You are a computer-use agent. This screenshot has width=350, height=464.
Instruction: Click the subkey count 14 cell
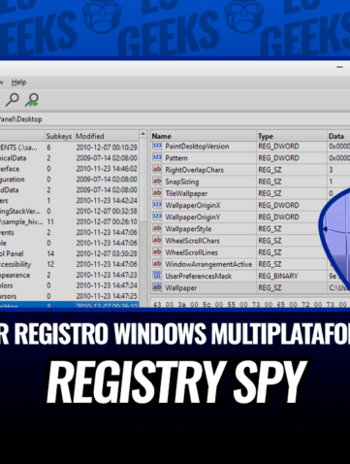50,253
